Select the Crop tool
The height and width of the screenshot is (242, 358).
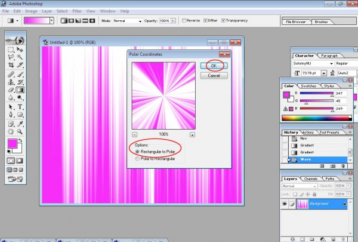click(11, 65)
